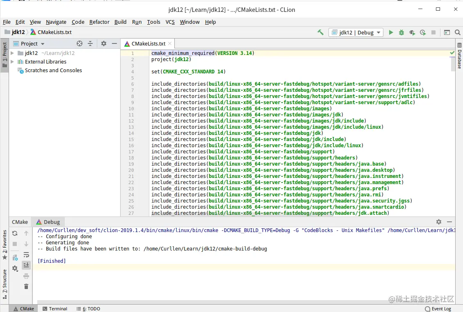Clear all CMake output with trash icon
The width and height of the screenshot is (463, 312).
[x=26, y=286]
